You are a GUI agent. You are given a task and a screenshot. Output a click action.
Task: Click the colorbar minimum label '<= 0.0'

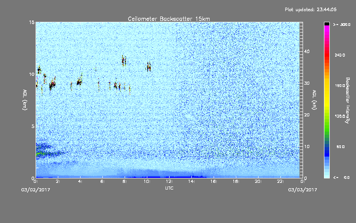(341, 178)
